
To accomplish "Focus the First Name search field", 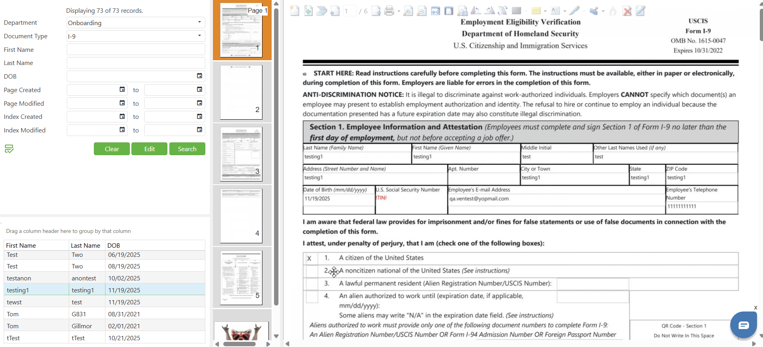I will tap(136, 49).
